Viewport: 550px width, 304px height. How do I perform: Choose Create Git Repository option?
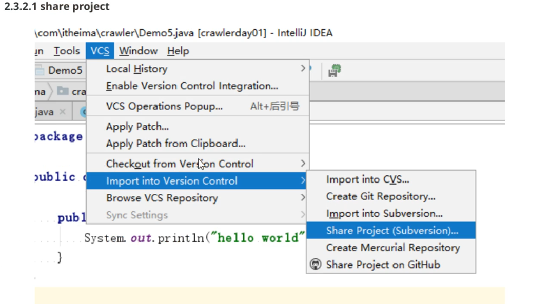click(381, 196)
